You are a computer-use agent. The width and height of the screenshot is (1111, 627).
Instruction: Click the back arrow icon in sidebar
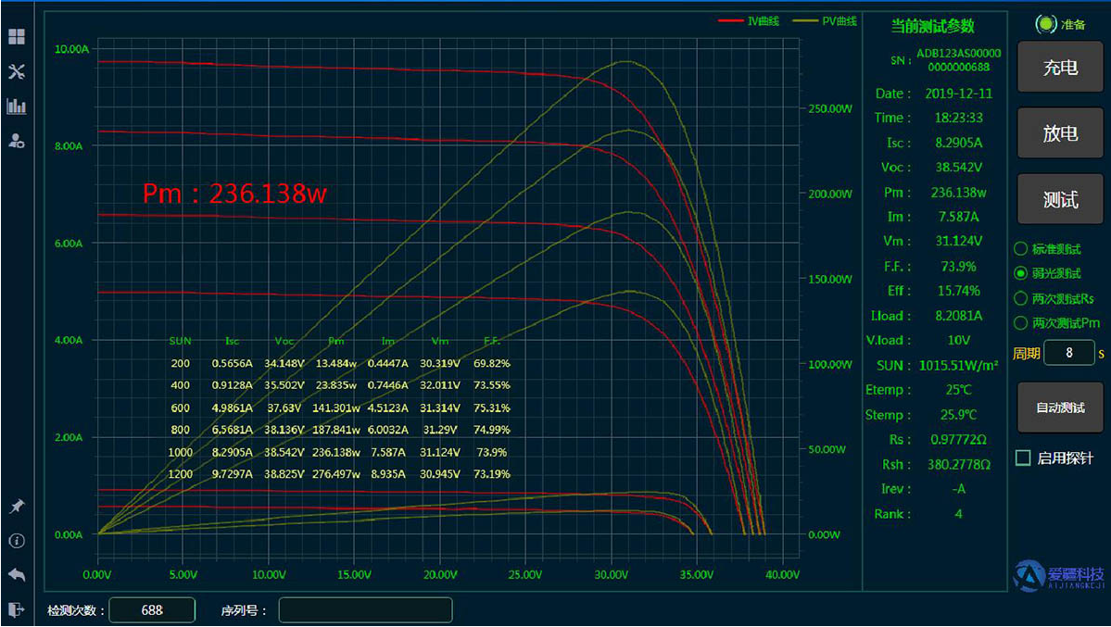point(17,574)
